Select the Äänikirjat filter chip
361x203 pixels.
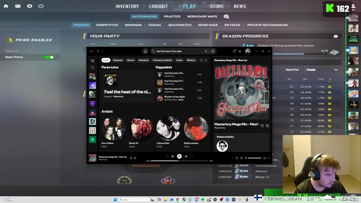pos(191,60)
